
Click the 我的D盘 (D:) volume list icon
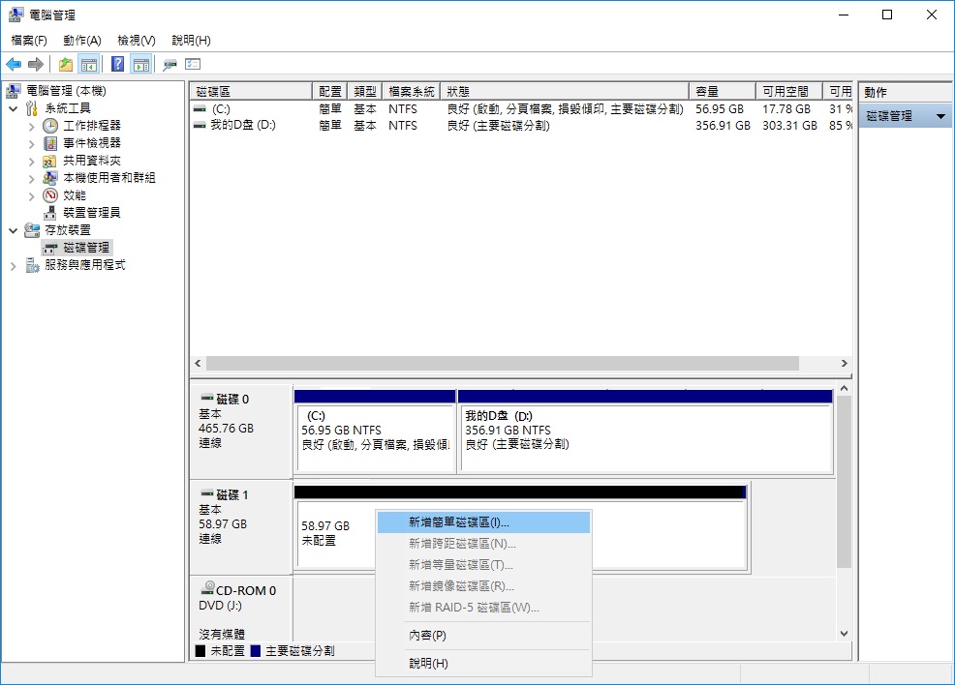pos(200,126)
